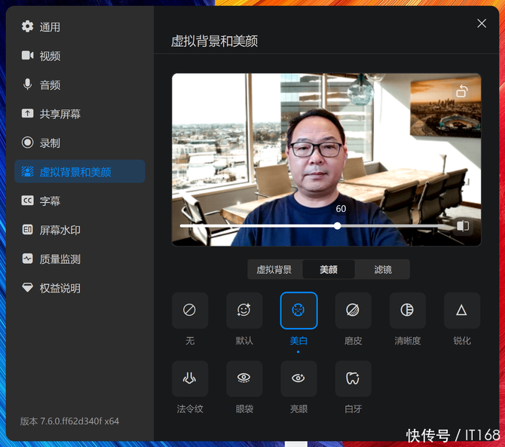Select the 白牙 teeth whitening icon
Viewport: 505px width, 447px height.
[x=353, y=378]
